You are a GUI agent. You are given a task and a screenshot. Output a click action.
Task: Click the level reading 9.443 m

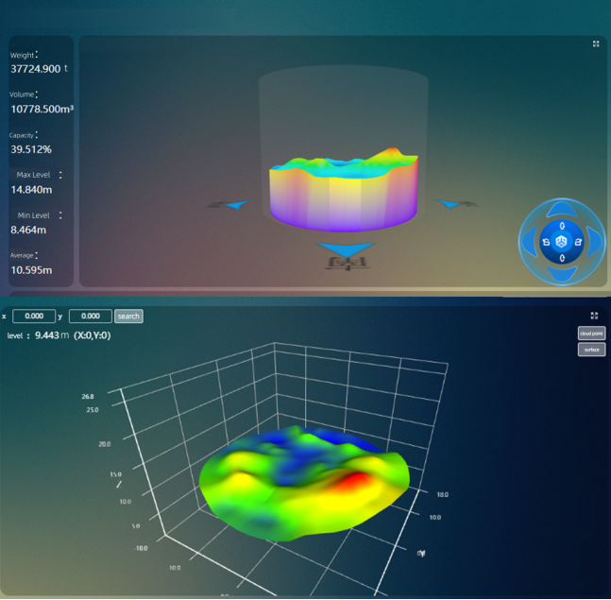[x=52, y=335]
